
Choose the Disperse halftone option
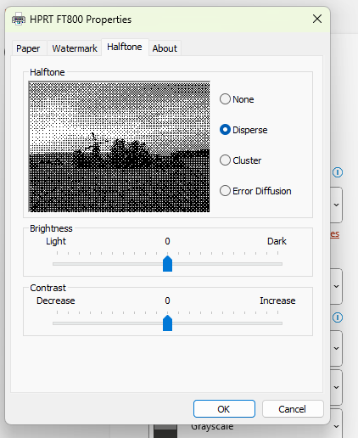point(243,130)
